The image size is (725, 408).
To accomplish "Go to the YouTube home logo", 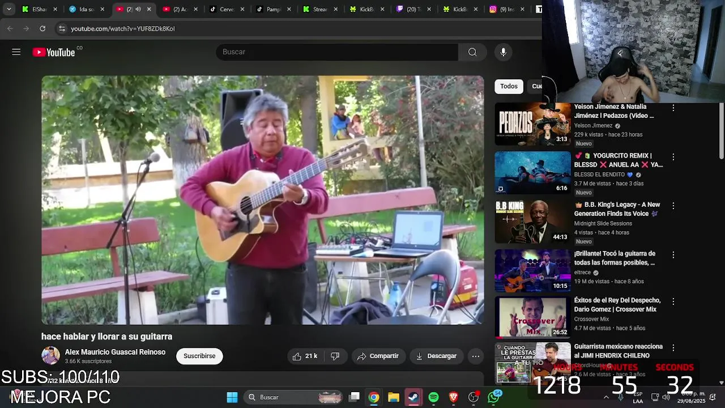I will 54,52.
